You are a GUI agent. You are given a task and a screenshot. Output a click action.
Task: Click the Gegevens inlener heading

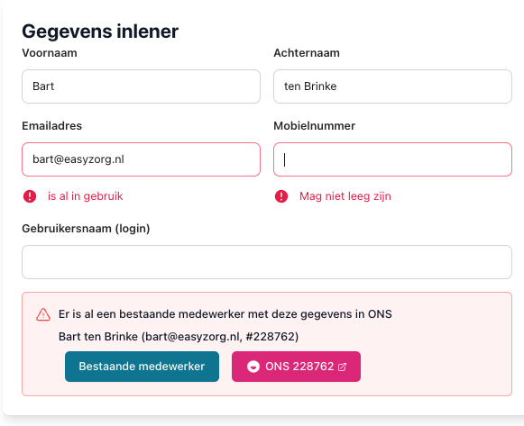(100, 32)
